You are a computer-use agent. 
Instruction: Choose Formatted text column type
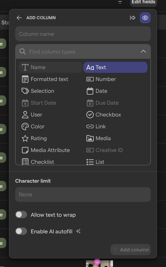(50, 79)
